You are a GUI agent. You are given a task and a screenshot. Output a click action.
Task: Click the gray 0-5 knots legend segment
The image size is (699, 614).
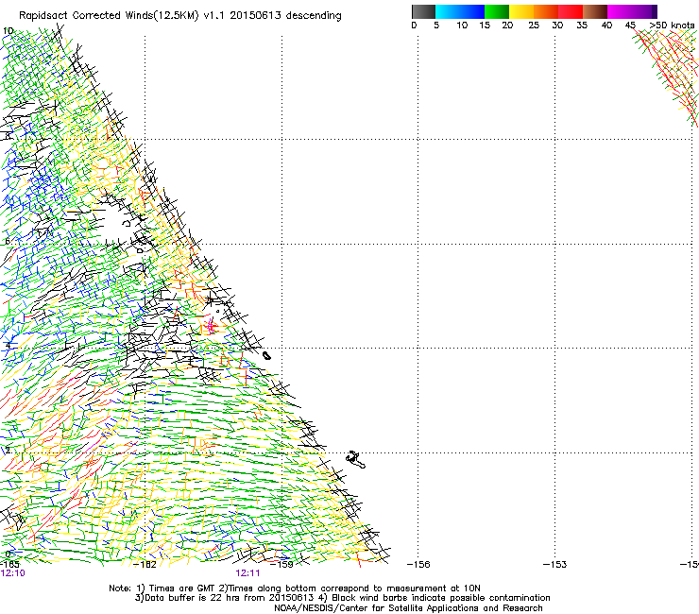click(x=423, y=11)
